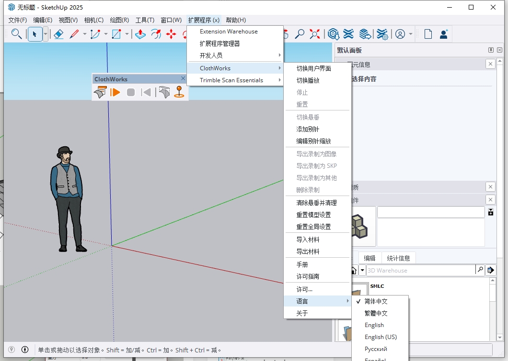The height and width of the screenshot is (361, 508).
Task: Open the Extension Manager gear icon
Action: tap(382, 34)
